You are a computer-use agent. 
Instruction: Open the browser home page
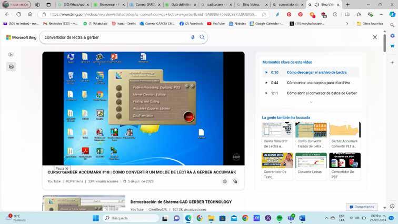point(30,14)
